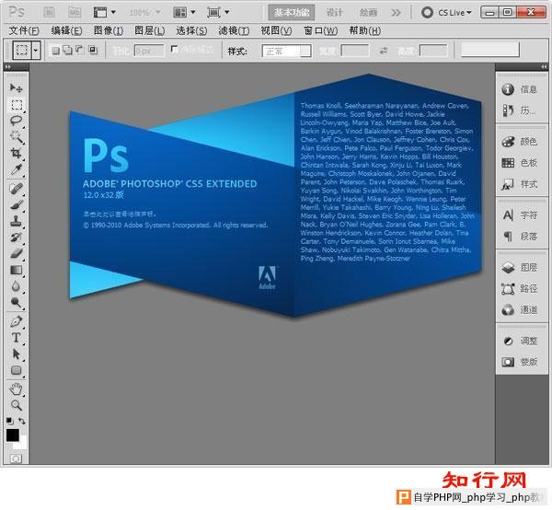Expand the toolbox double-arrow at top left
This screenshot has height=510, width=552.
pyautogui.click(x=7, y=66)
